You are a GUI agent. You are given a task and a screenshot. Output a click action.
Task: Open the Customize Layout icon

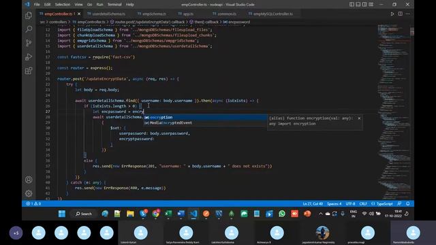pos(371,5)
